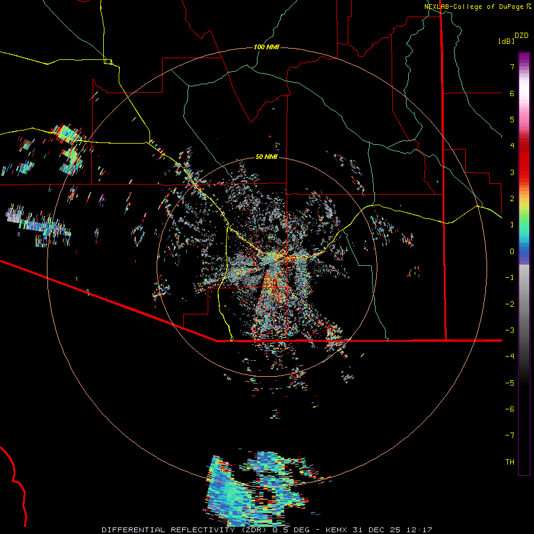Click the -7 value on the color scale
This screenshot has height=534, width=534.
(x=510, y=436)
